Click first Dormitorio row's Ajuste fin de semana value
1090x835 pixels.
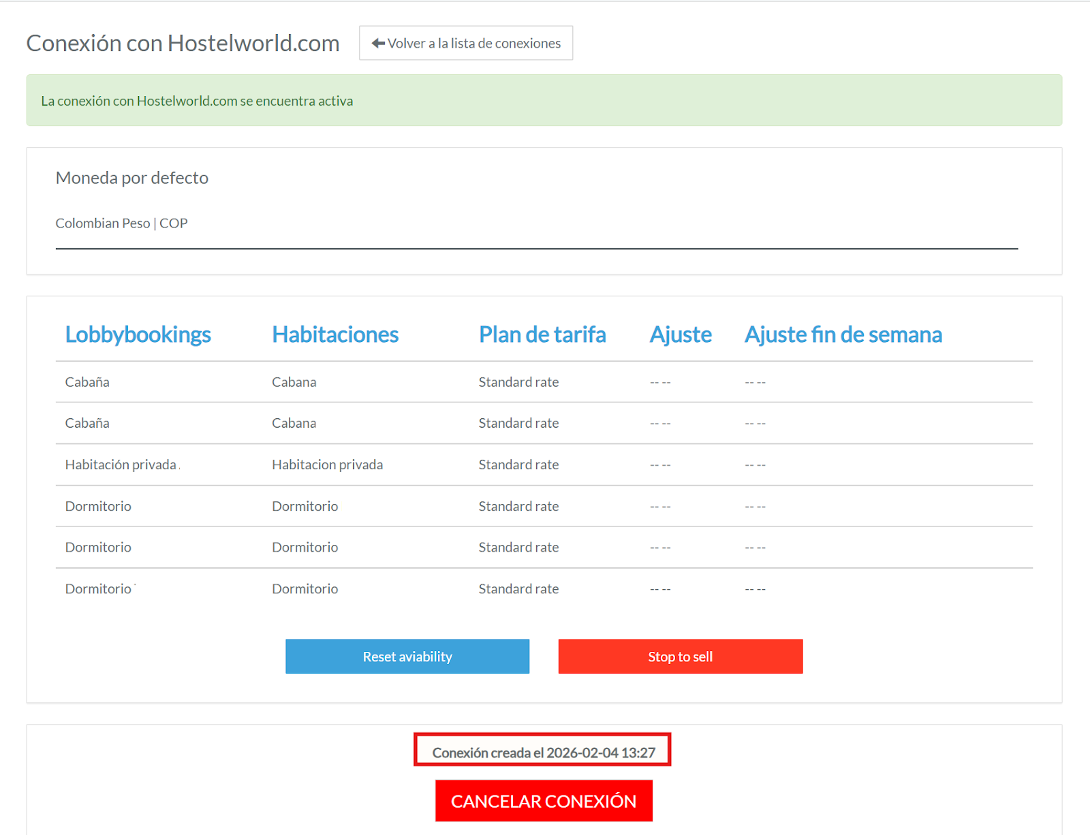(x=755, y=507)
